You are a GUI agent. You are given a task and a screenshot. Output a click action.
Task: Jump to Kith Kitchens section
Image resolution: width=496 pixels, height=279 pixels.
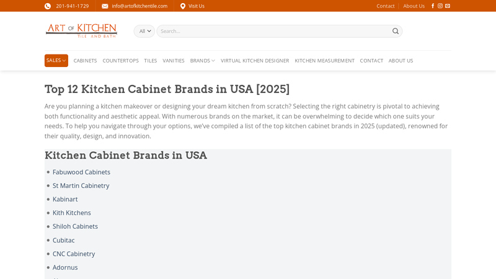[x=72, y=213]
